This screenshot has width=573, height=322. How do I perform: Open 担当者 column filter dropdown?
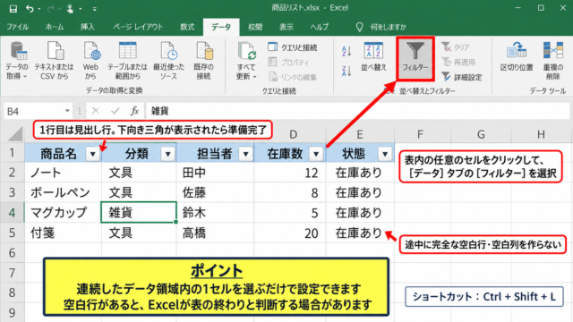click(245, 154)
